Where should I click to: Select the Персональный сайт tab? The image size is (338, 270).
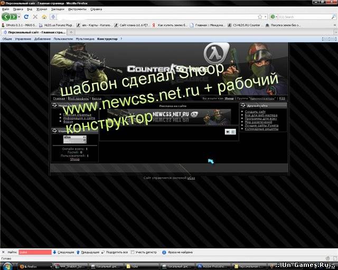tap(34, 32)
